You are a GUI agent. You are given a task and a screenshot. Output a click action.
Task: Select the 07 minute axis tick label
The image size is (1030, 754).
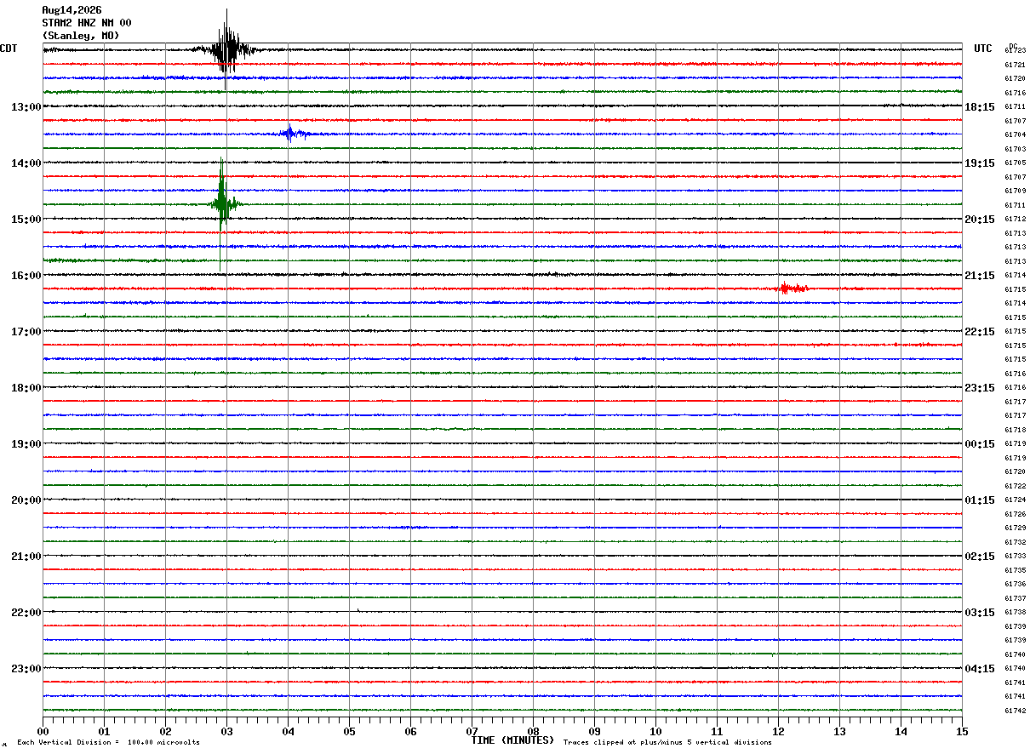[472, 731]
